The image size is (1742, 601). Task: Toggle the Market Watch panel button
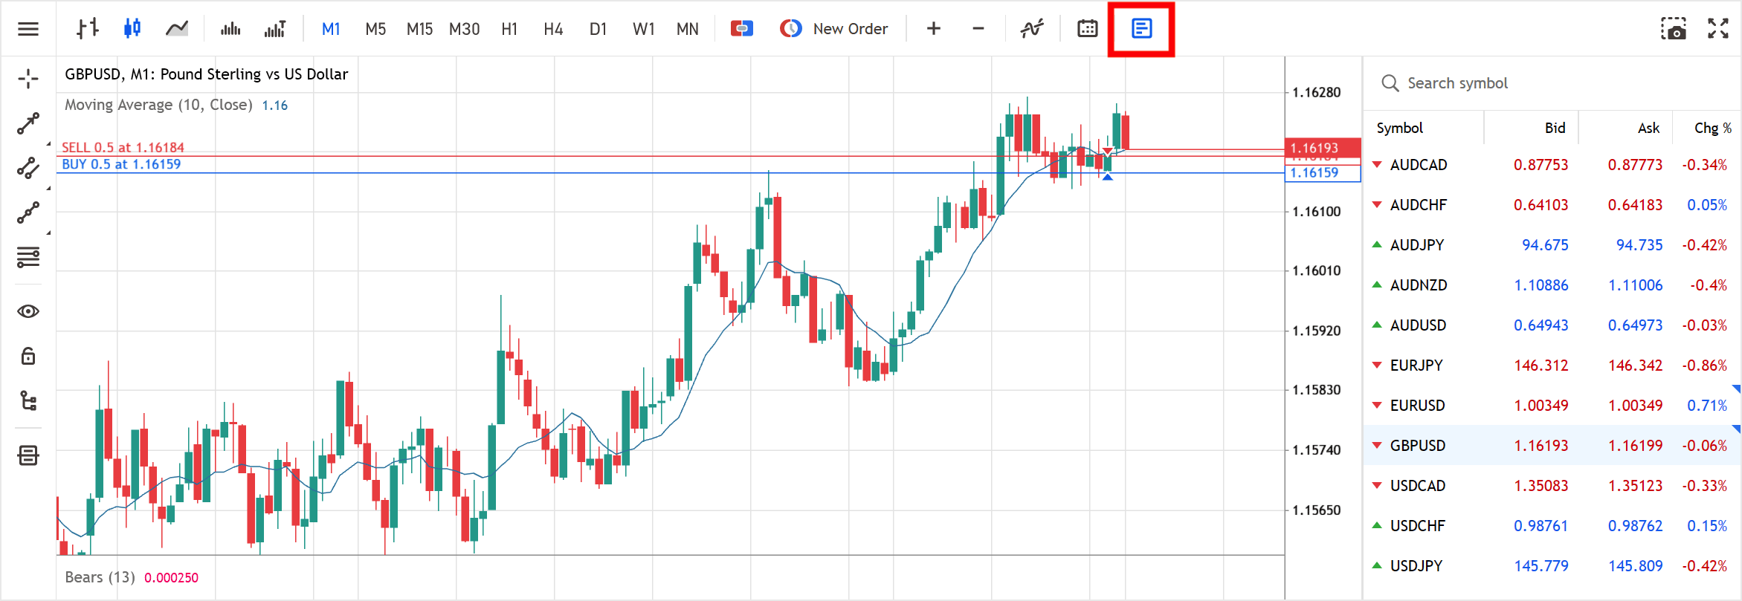[1141, 29]
